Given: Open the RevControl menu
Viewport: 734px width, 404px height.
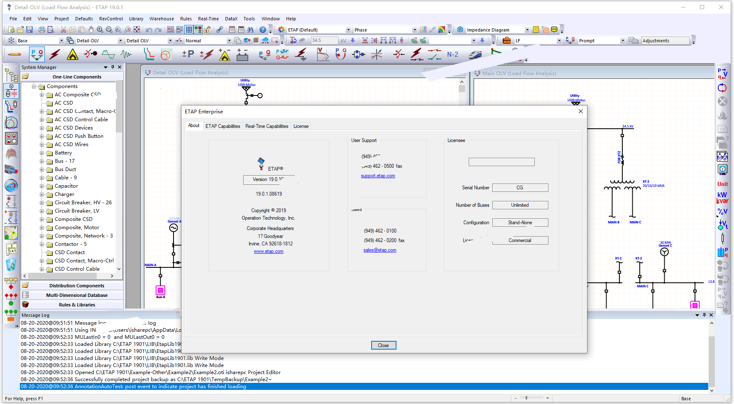Looking at the screenshot, I should 111,19.
